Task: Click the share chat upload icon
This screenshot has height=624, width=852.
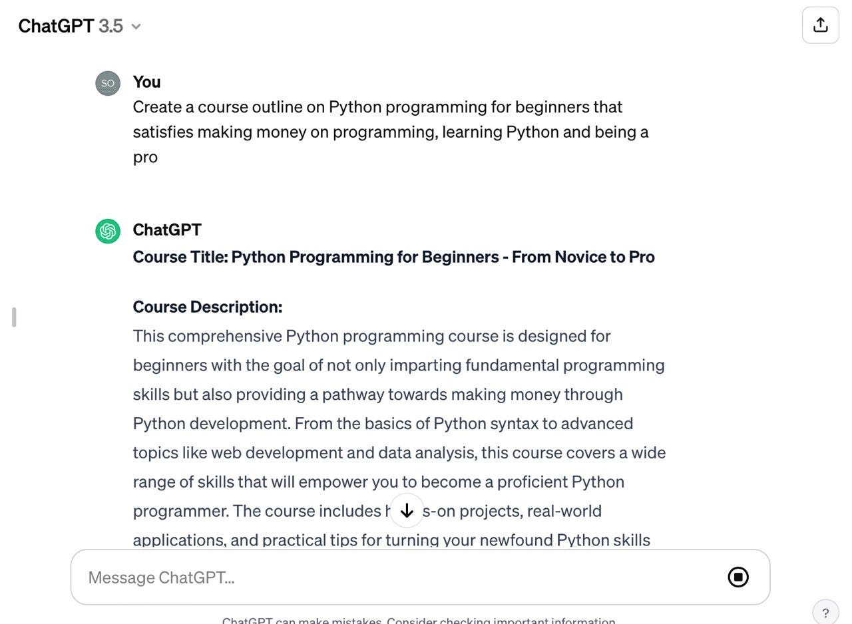Action: click(820, 25)
